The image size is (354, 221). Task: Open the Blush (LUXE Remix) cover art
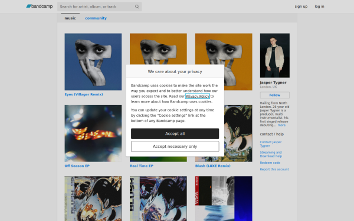(238, 133)
